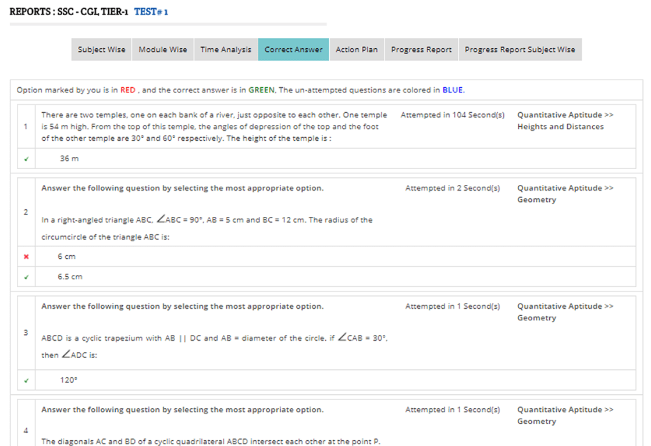651x446 pixels.
Task: Click the gray progress bar under the title
Action: tap(168, 24)
